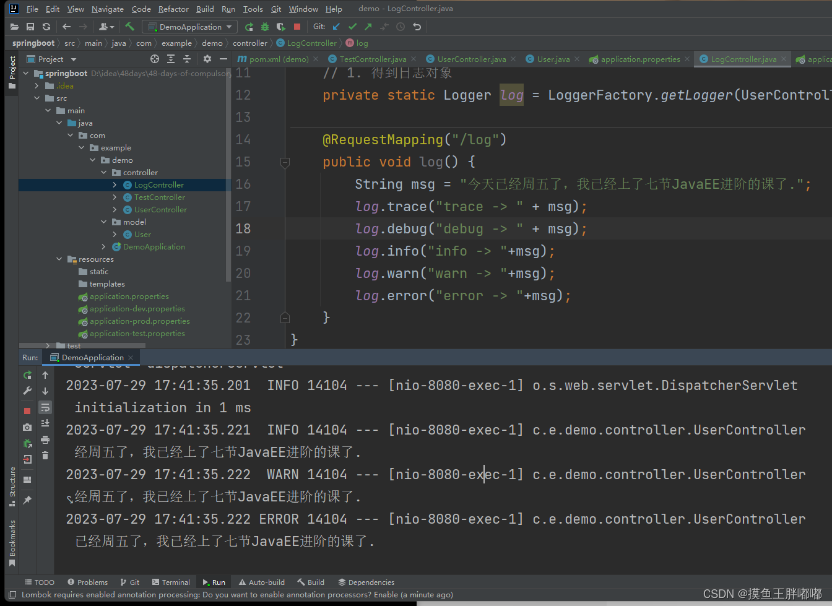Viewport: 832px width, 606px height.
Task: Toggle Soft-Wrap in Run console
Action: [45, 407]
